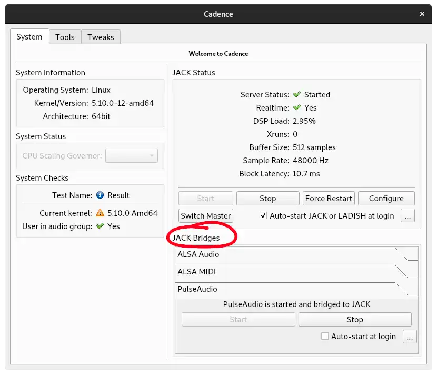Close the Cadence window
The height and width of the screenshot is (375, 437).
point(422,14)
